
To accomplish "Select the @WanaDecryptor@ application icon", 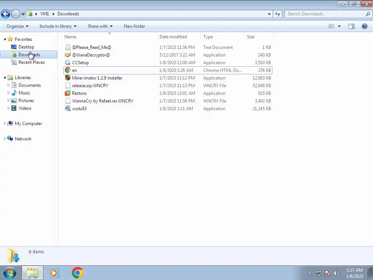I will click(68, 55).
